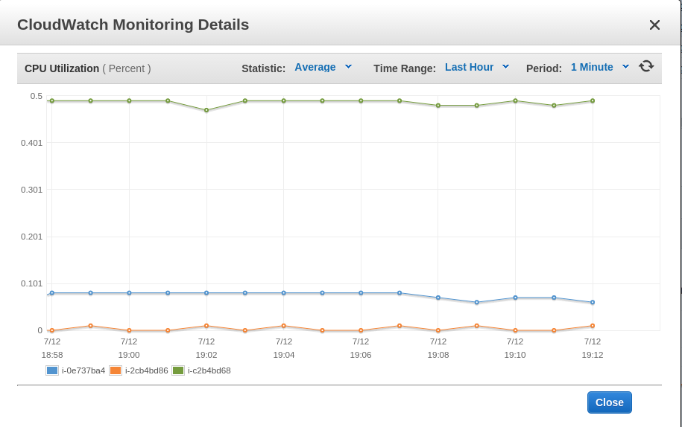Select the i-c2b4bd68 legend label

(x=209, y=370)
